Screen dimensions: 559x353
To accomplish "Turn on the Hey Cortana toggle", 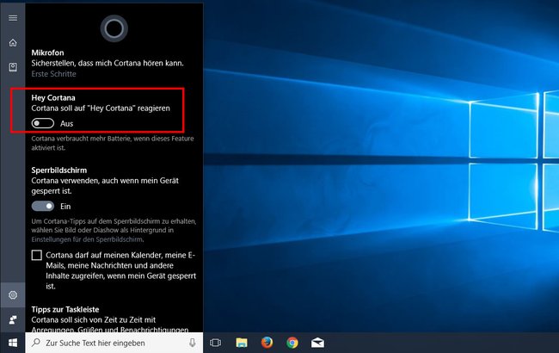I will [x=43, y=123].
